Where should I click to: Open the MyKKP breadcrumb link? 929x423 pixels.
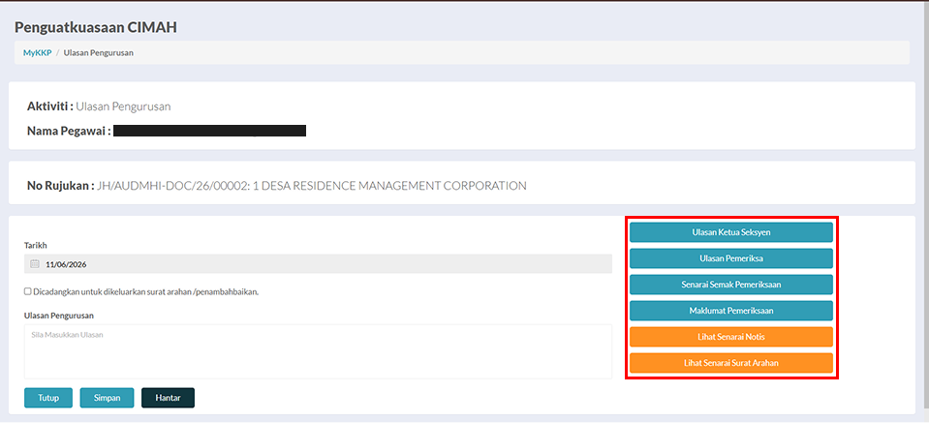38,52
